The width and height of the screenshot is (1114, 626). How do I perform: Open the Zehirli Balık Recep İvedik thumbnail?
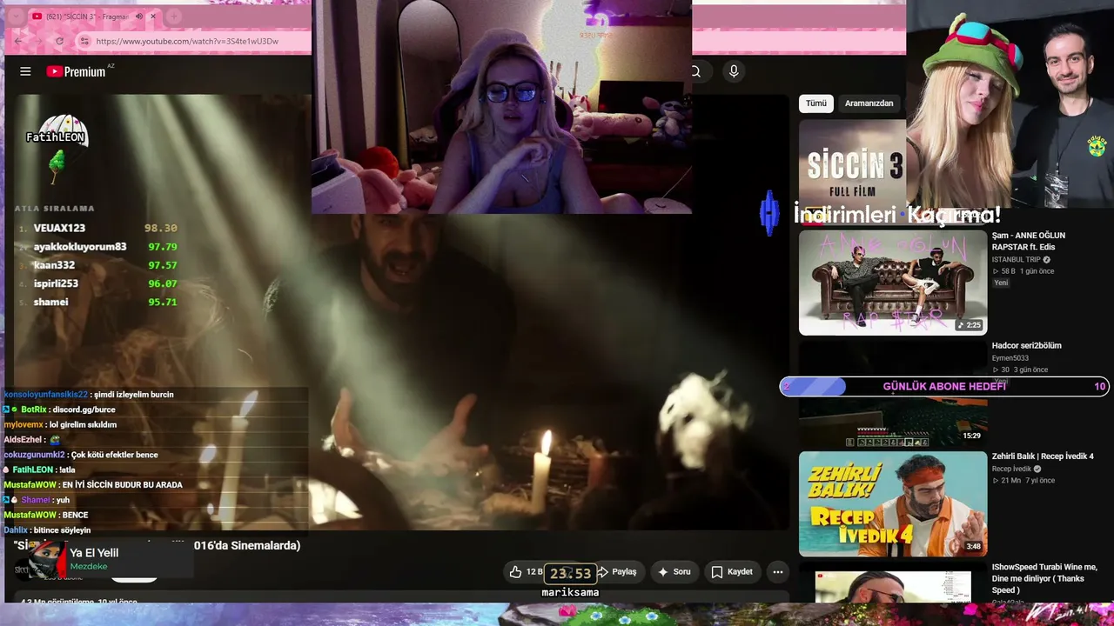893,503
